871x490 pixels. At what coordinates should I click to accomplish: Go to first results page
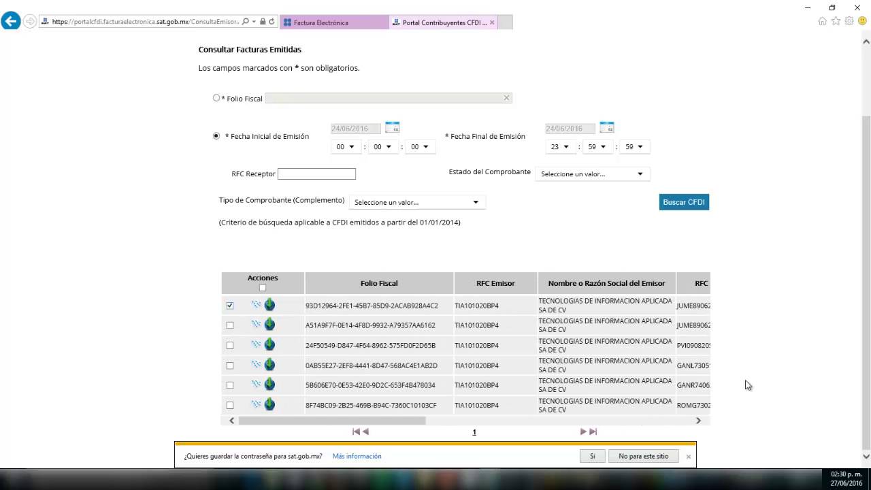click(356, 431)
